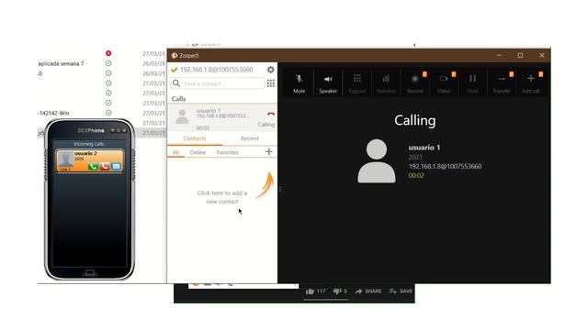Screen dimensions: 588x330
Task: Hang up the usuario 1 call in Calls list
Action: (x=271, y=114)
